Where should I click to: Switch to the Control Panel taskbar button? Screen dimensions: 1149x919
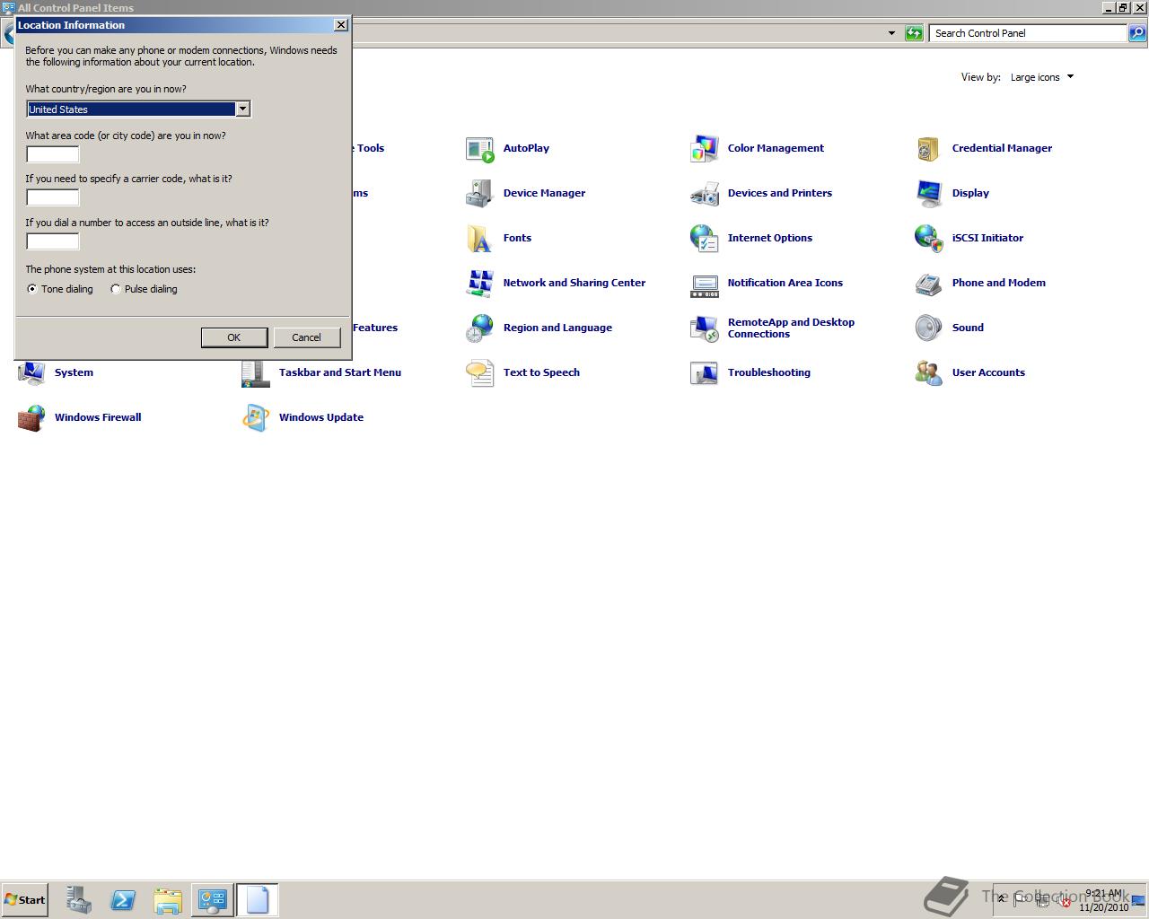pyautogui.click(x=213, y=900)
